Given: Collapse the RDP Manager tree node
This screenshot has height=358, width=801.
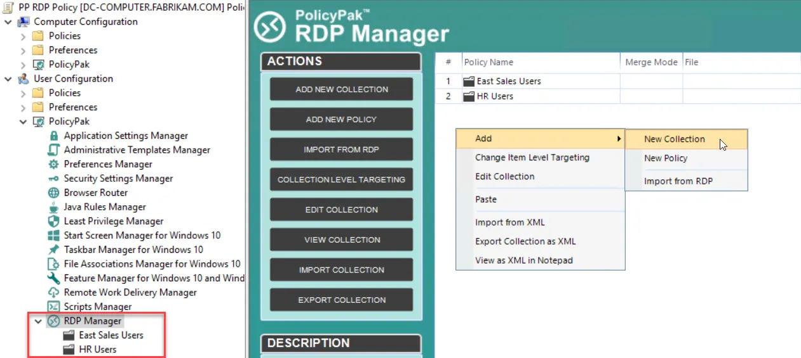Looking at the screenshot, I should click(38, 321).
